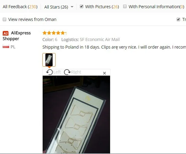Click the orange pointer under the thumbnail

pyautogui.click(x=49, y=67)
